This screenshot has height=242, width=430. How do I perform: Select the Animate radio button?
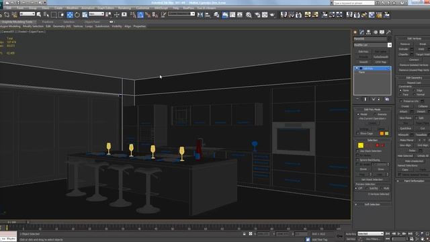[375, 114]
